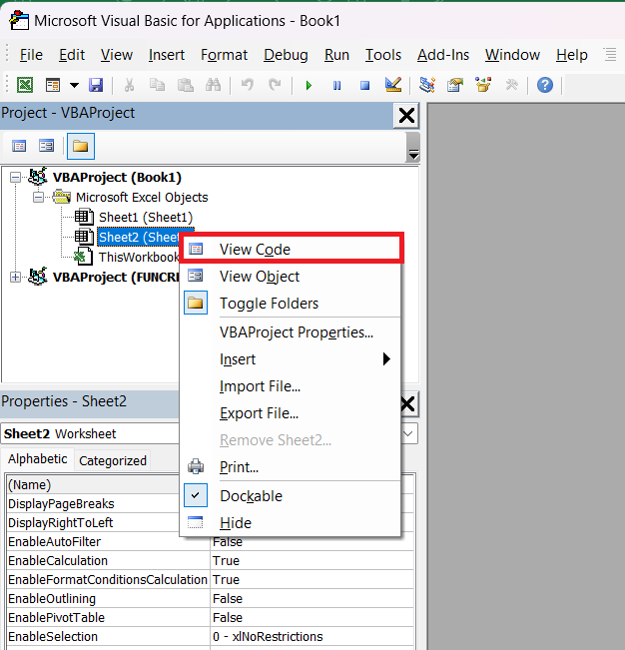Expand the Insert submenu in context menu
This screenshot has width=625, height=650.
pyautogui.click(x=292, y=359)
